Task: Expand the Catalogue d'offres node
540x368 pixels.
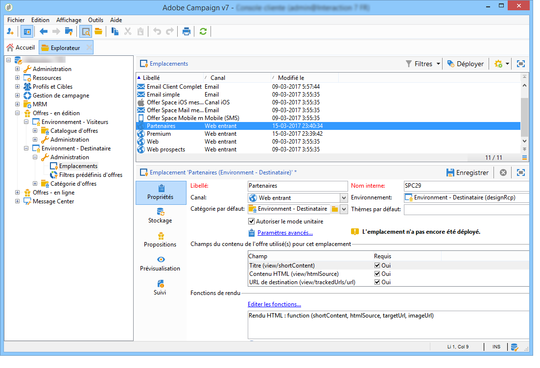Action: tap(35, 131)
